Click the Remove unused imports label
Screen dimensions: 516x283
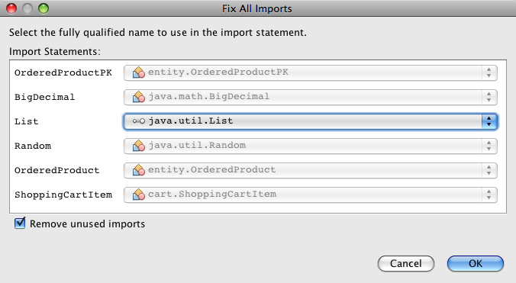(87, 224)
